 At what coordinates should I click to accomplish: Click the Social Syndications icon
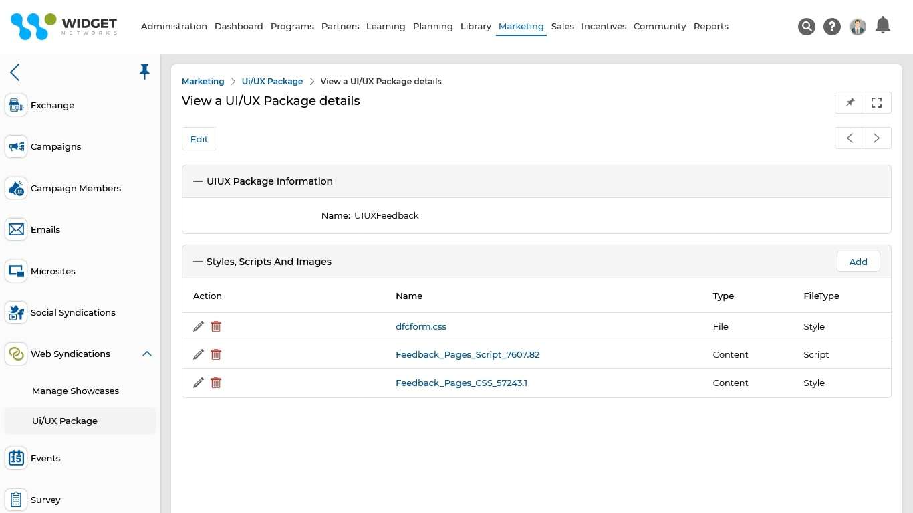coord(16,312)
